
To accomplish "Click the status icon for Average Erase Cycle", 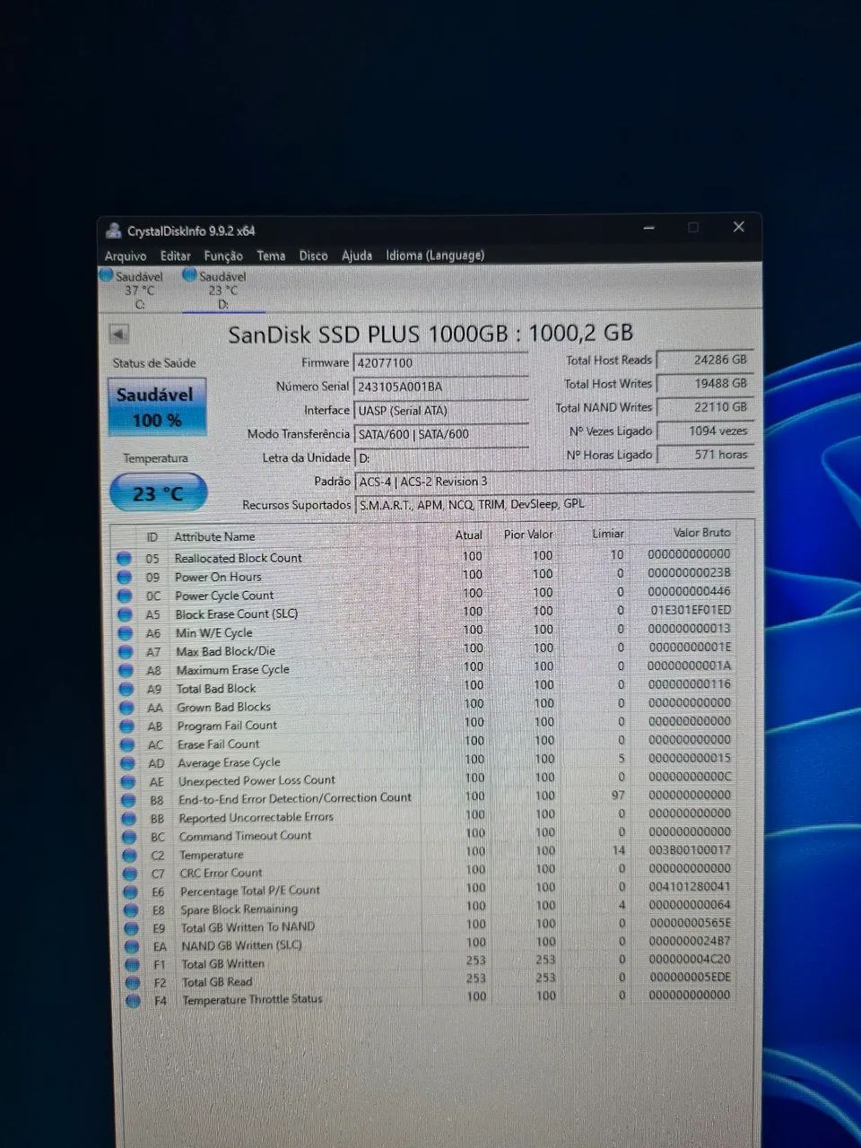I will pos(129,763).
